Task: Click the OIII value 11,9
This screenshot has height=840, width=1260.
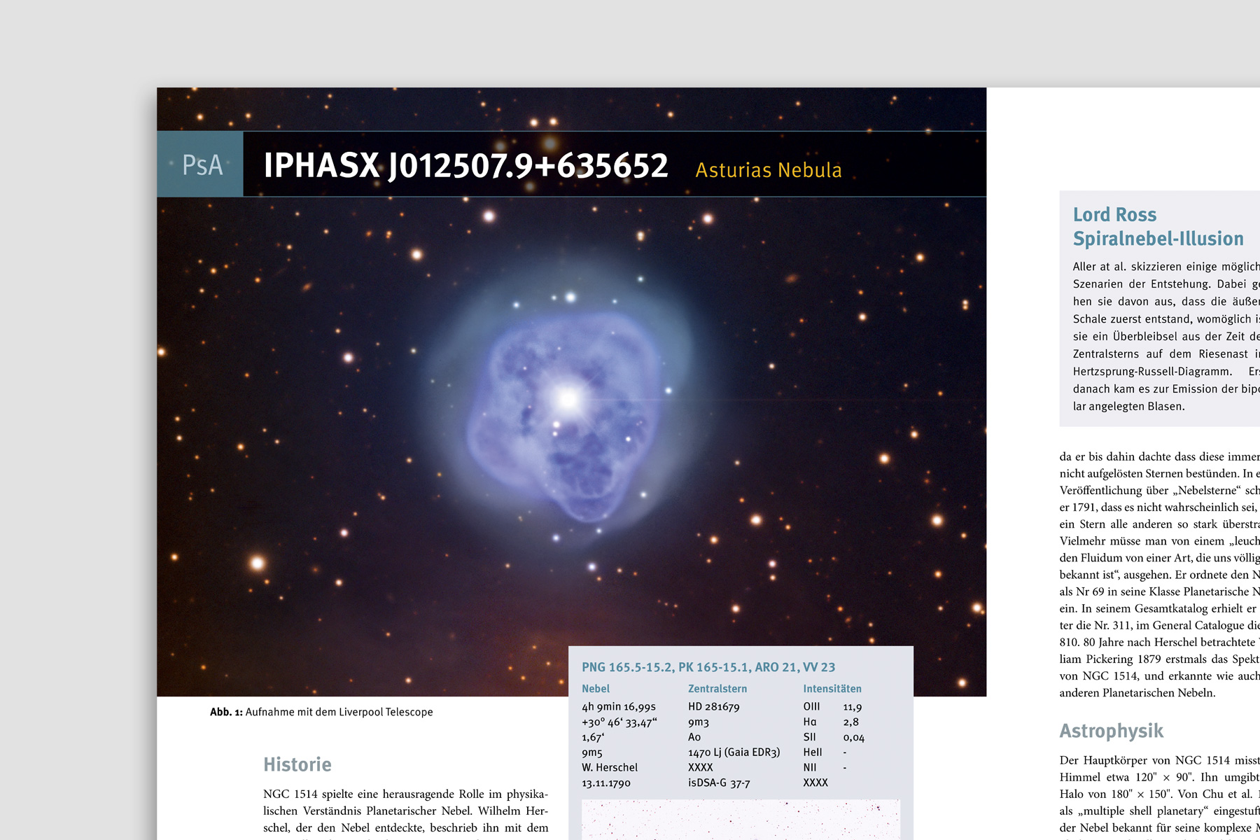Action: click(x=853, y=707)
